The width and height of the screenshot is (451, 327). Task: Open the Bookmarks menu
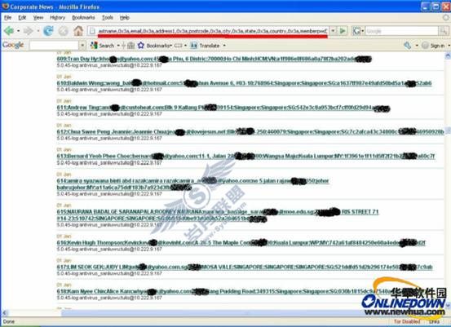(x=83, y=18)
